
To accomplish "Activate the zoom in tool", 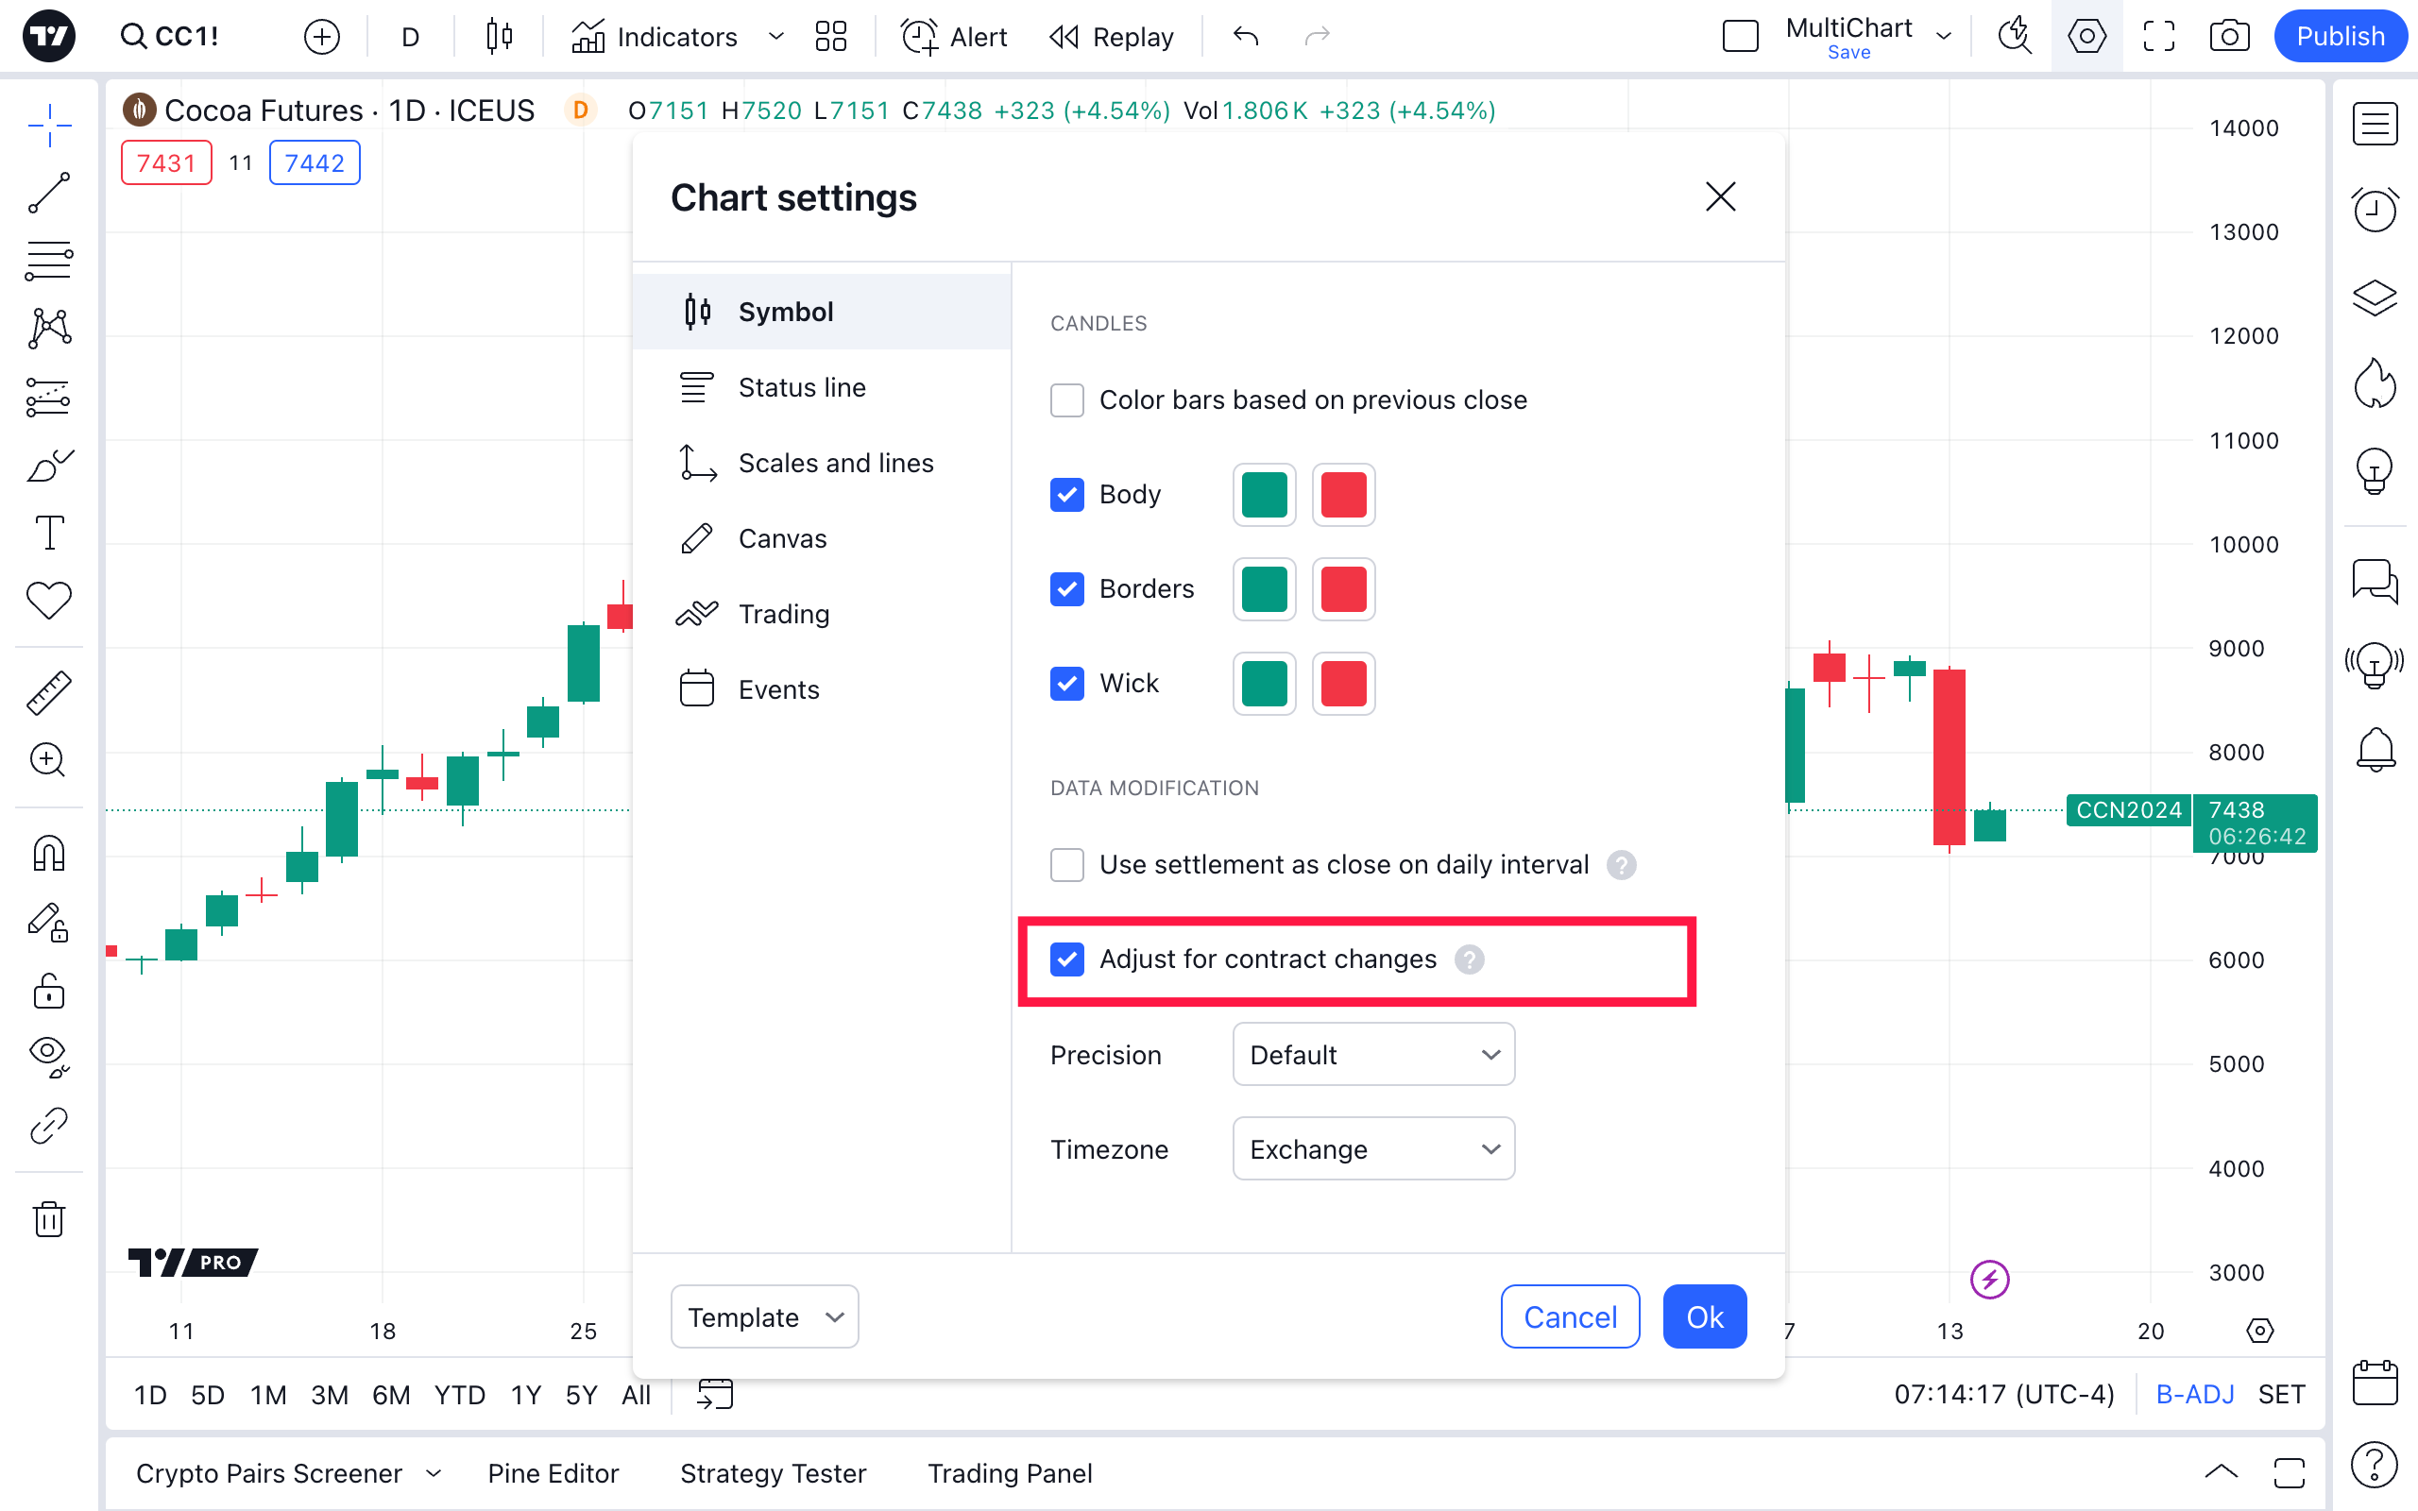I will tap(49, 760).
